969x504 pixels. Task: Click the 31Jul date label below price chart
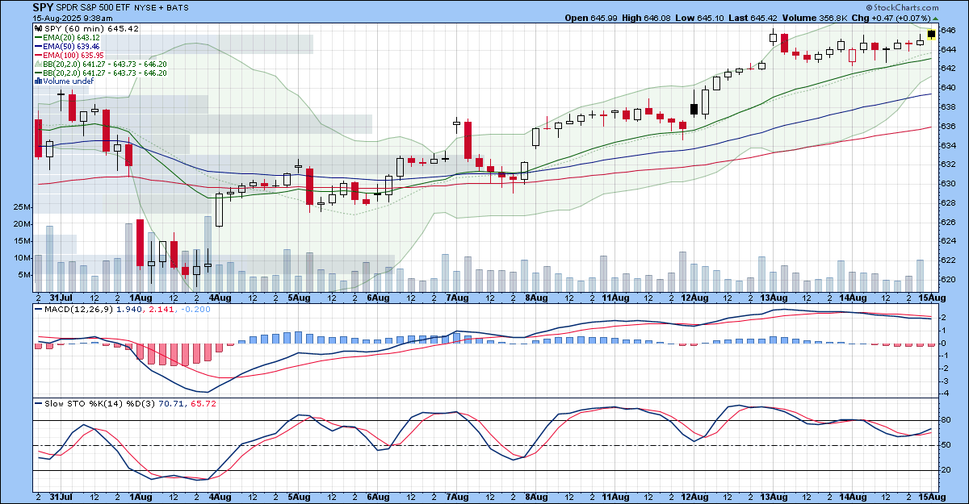61,298
